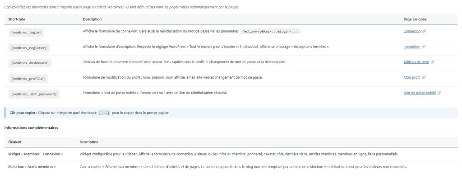This screenshot has height=179, width=462.
Task: Click the Informations complémentaires heading
Action: 31,128
